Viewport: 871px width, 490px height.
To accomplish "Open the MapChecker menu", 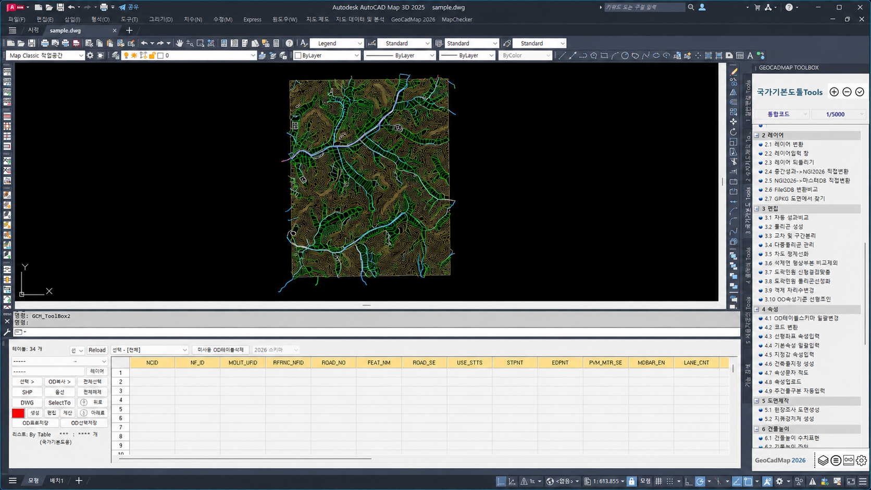I will click(x=457, y=19).
